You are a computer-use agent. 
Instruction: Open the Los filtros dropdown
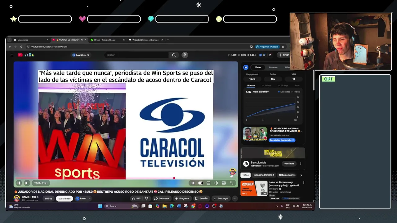(81, 55)
